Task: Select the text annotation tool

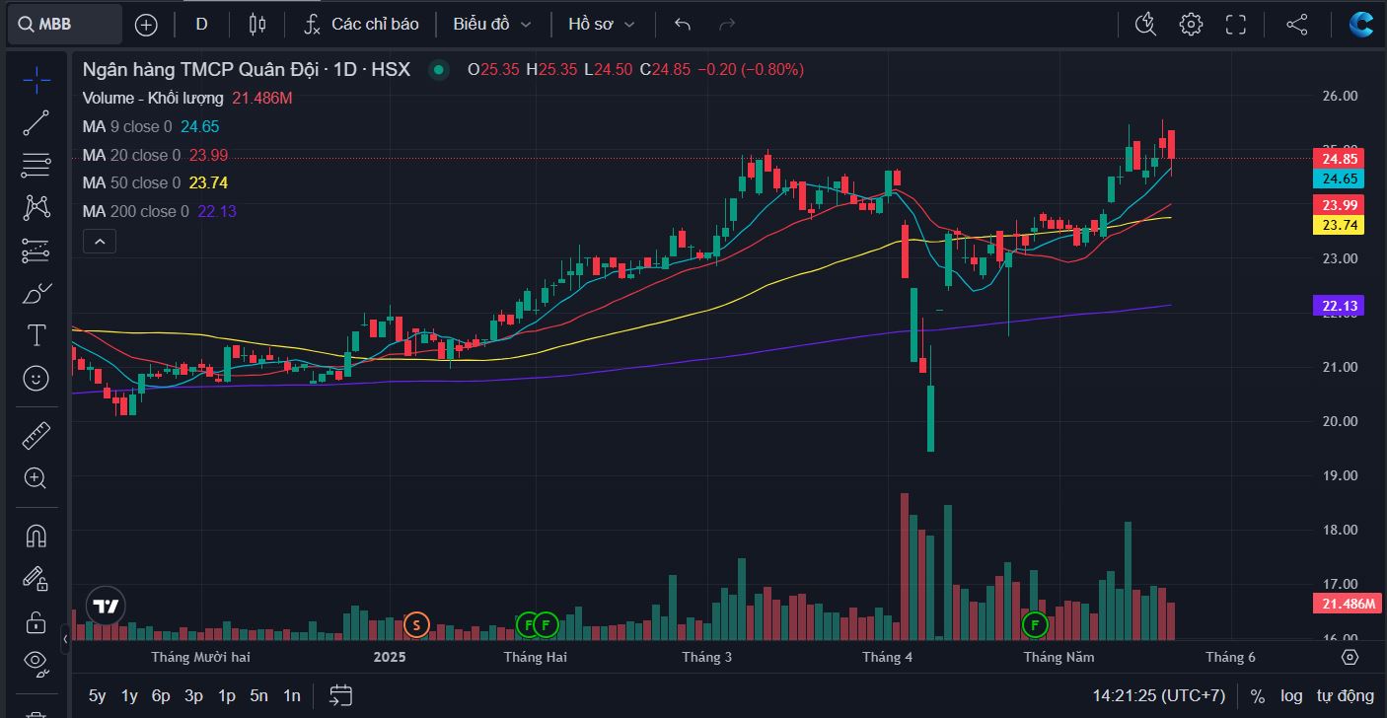Action: (36, 335)
